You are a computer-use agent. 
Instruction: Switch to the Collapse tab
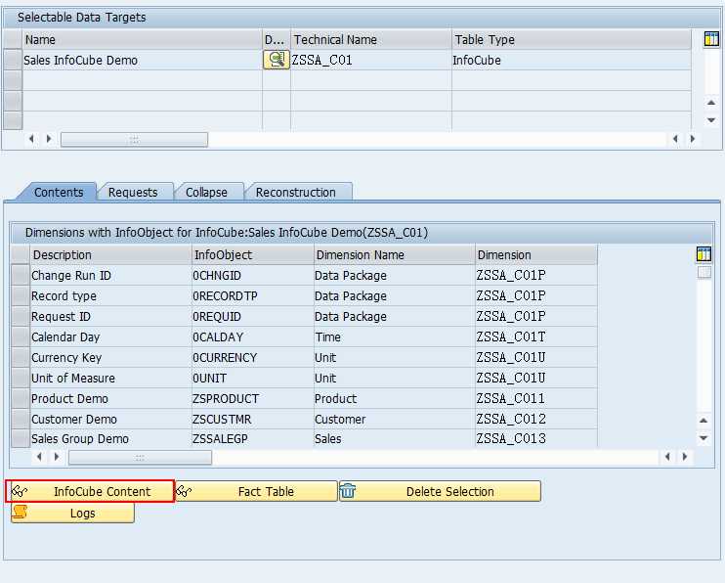click(x=207, y=192)
